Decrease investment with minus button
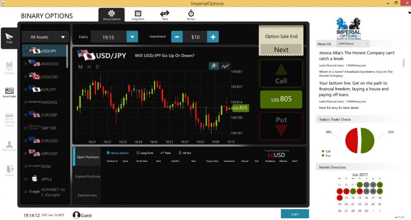 (177, 37)
